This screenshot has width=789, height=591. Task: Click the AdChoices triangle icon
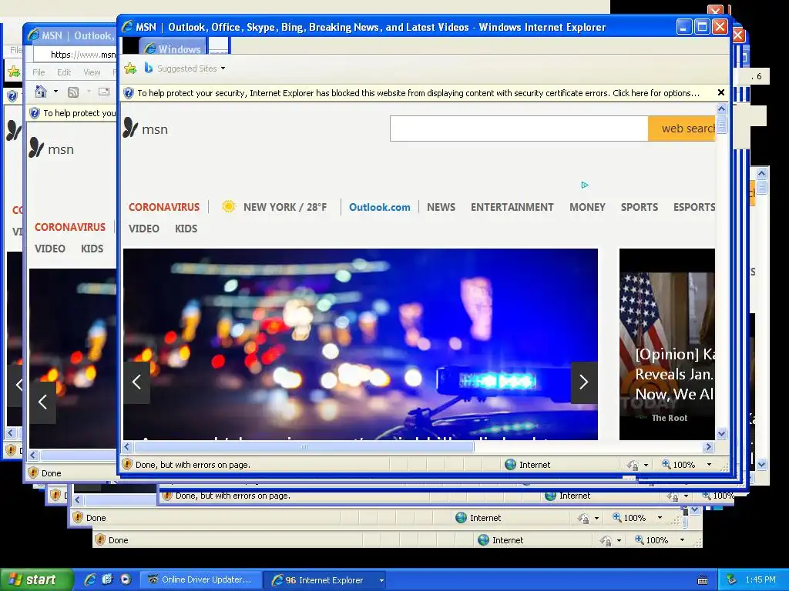coord(584,185)
